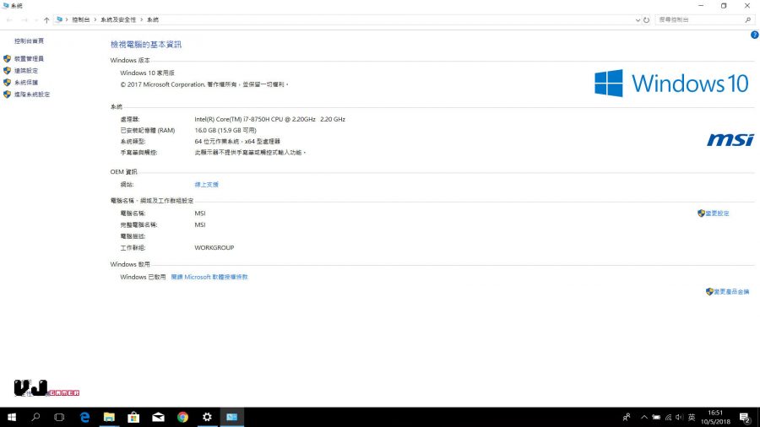
Task: Open Advanced system settings (進階系統設定) link
Action: point(32,95)
